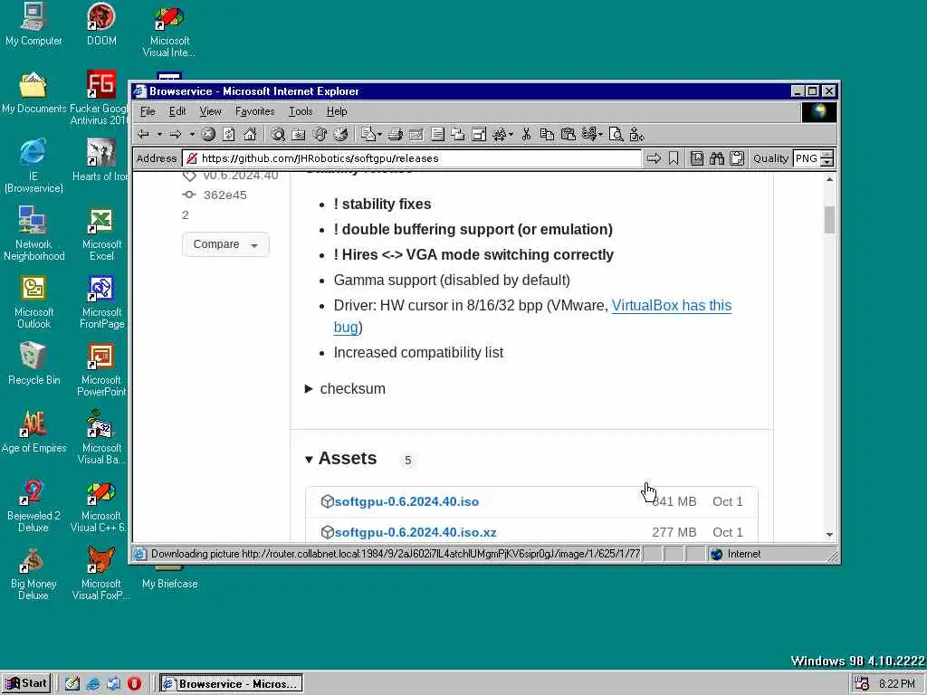Select the IE (Browservice) desktop icon
This screenshot has width=927, height=695.
pos(33,167)
